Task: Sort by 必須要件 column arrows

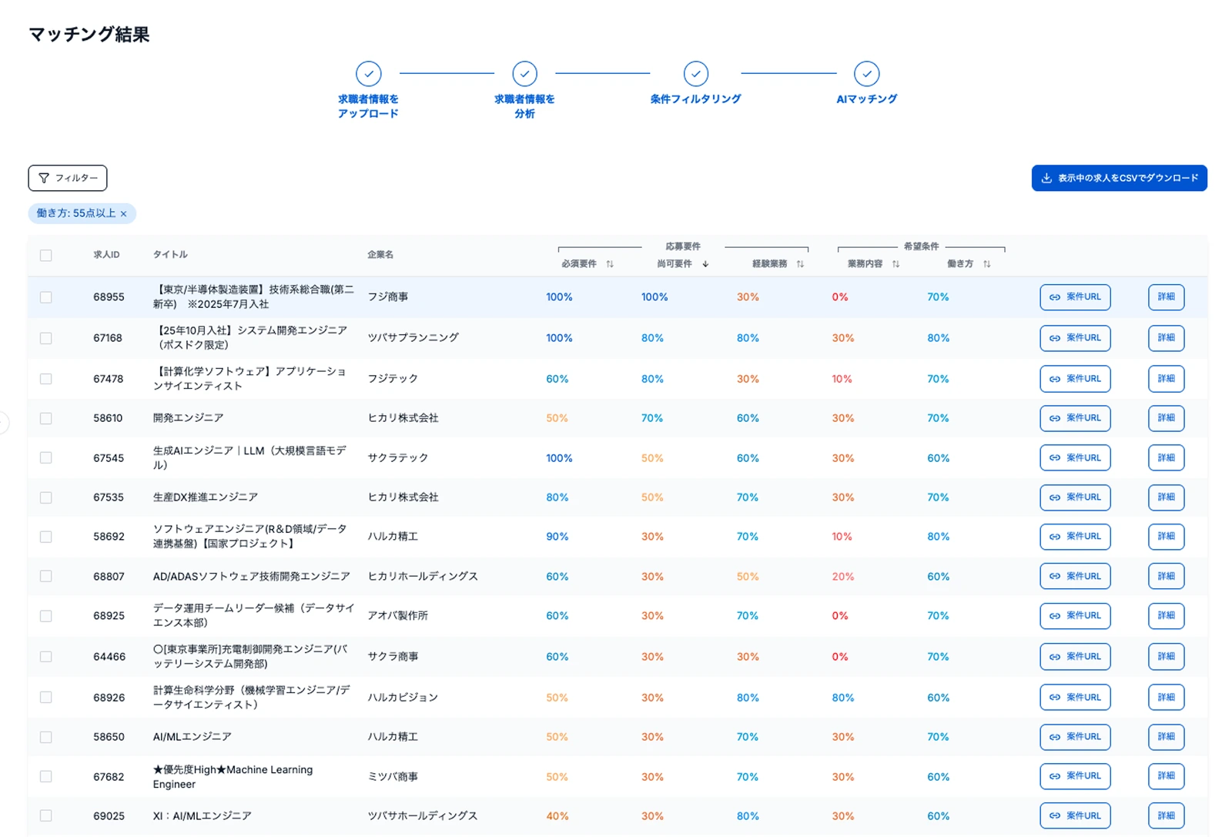Action: [610, 264]
